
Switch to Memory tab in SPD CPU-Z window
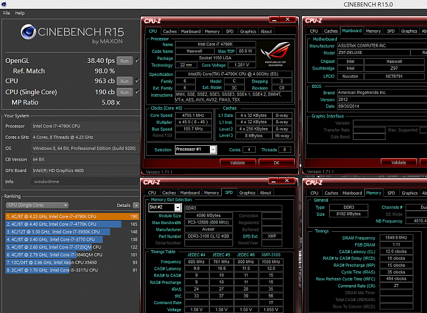(211, 193)
